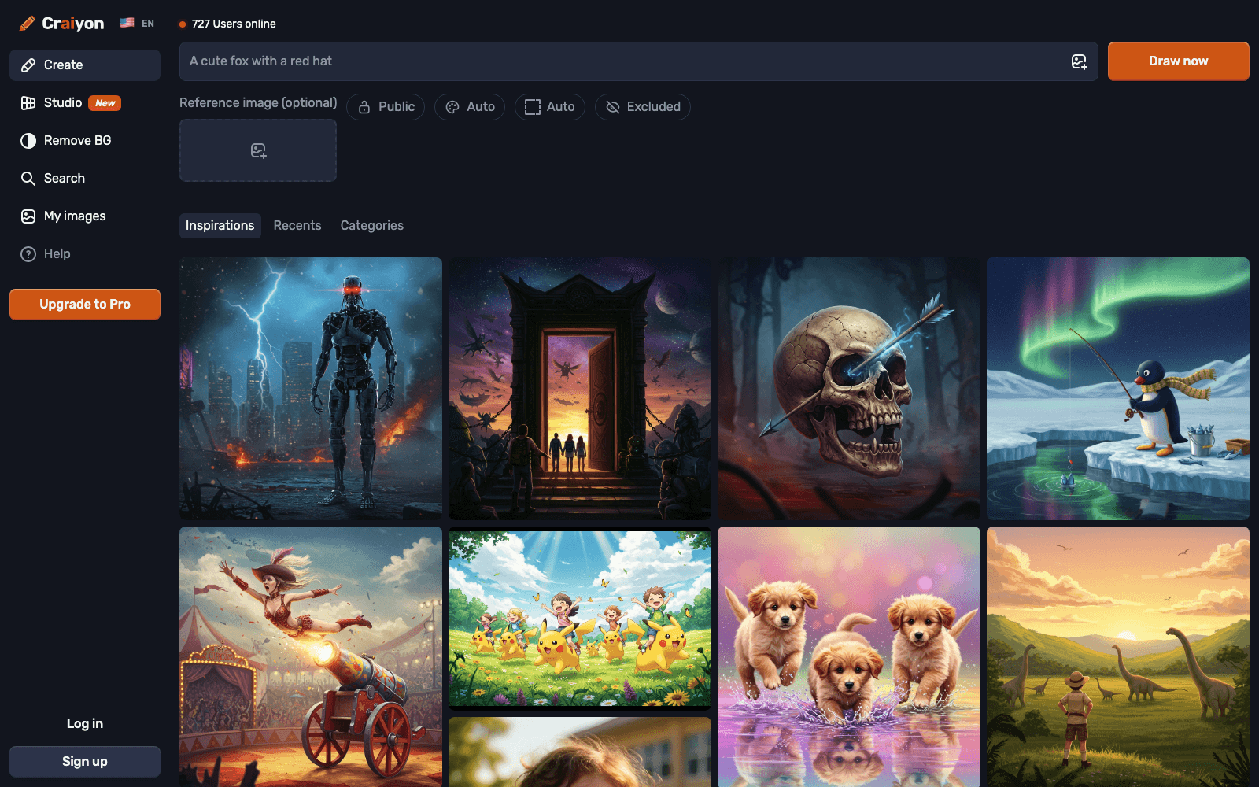Switch to the Recents tab
The width and height of the screenshot is (1259, 787).
(297, 226)
